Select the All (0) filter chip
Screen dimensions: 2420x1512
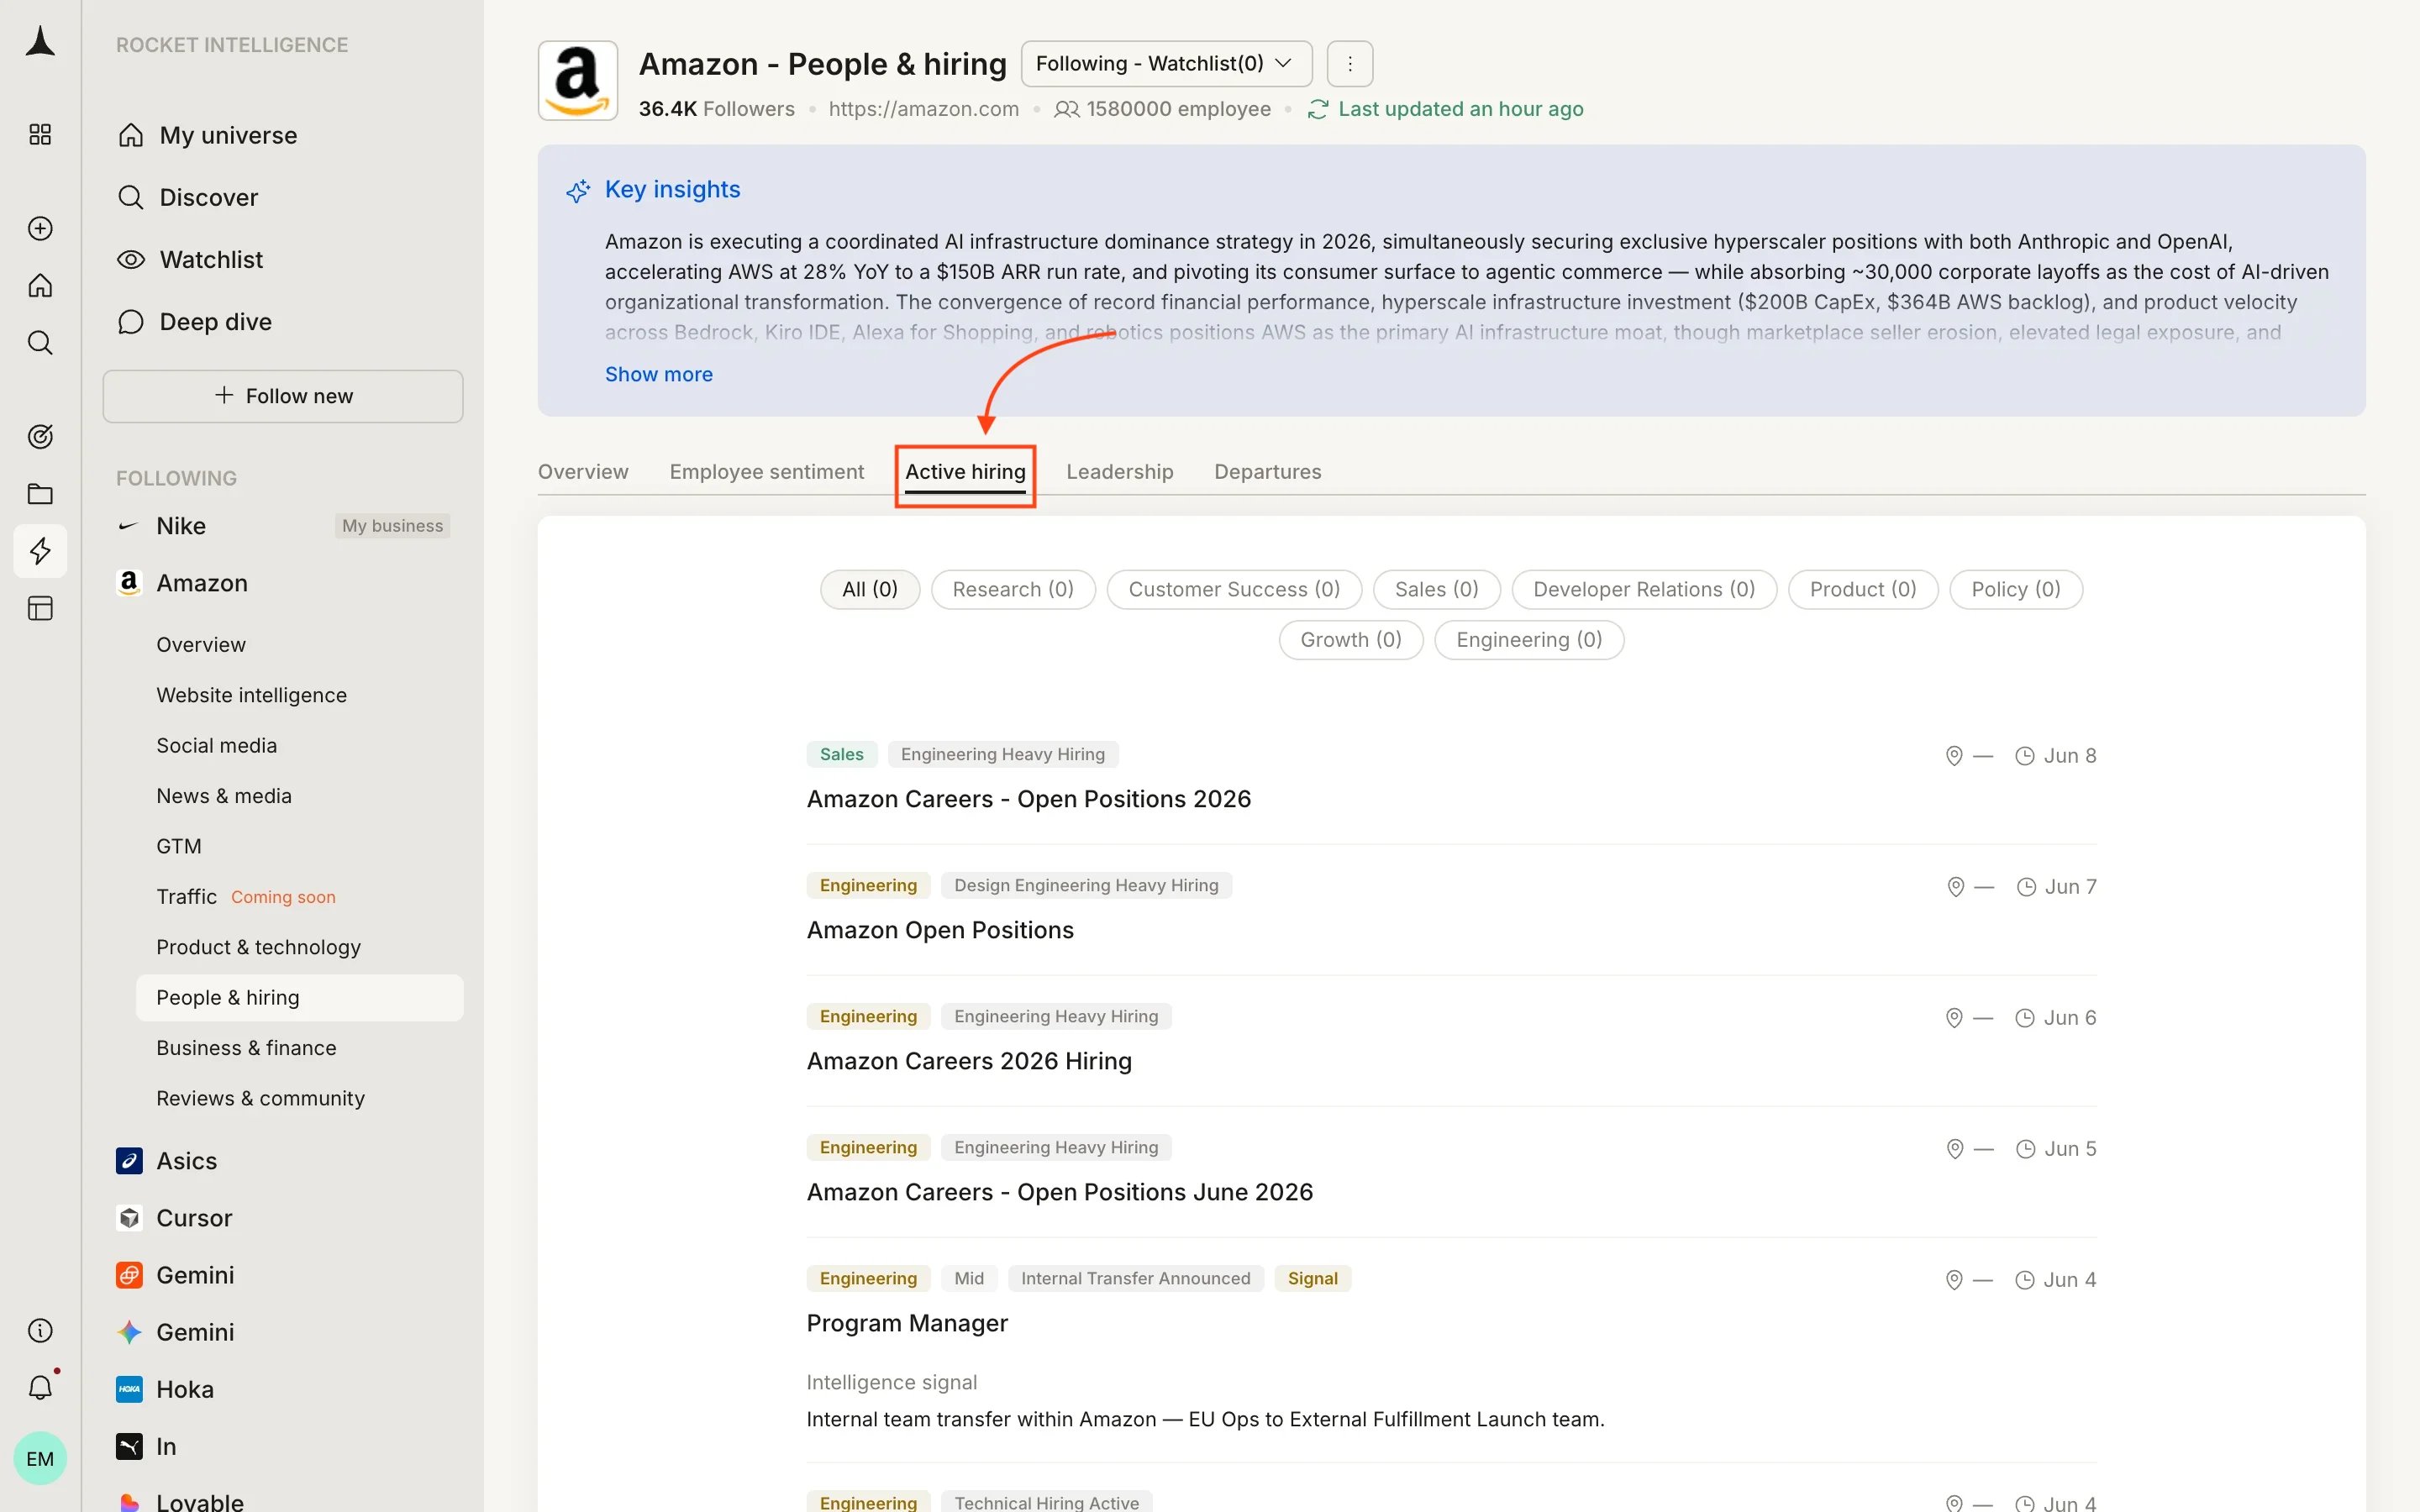click(870, 590)
